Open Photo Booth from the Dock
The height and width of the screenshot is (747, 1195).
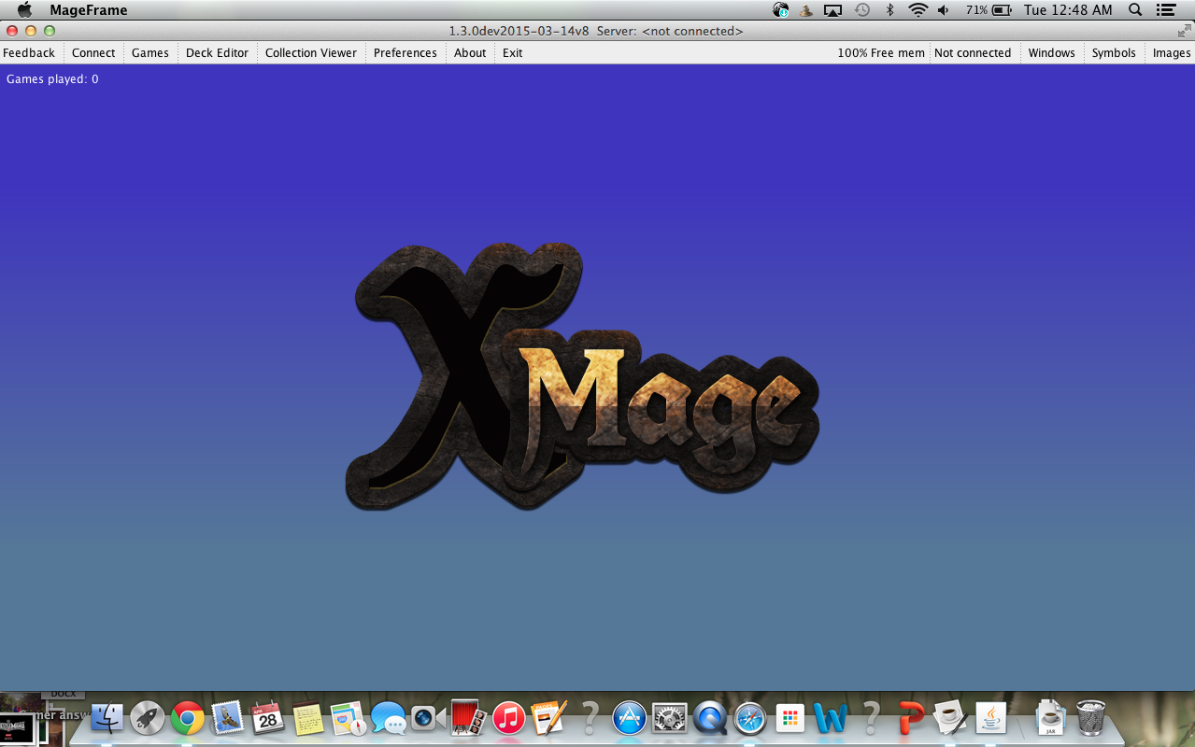tap(469, 718)
